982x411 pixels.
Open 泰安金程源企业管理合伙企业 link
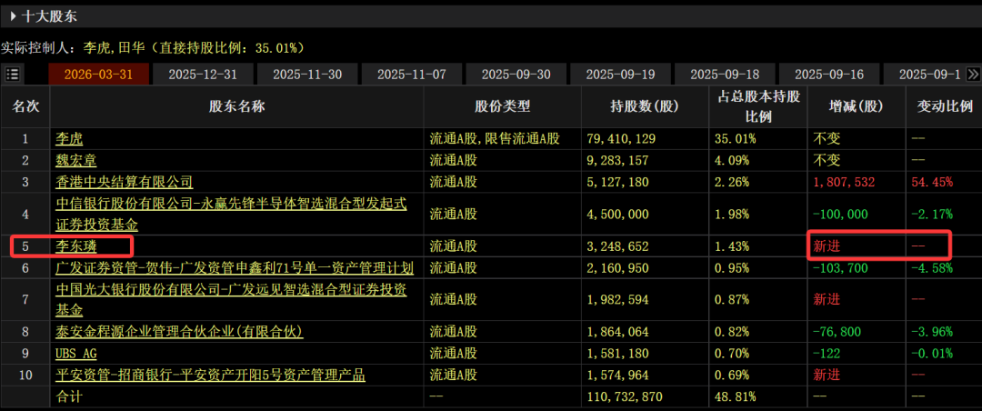click(180, 331)
